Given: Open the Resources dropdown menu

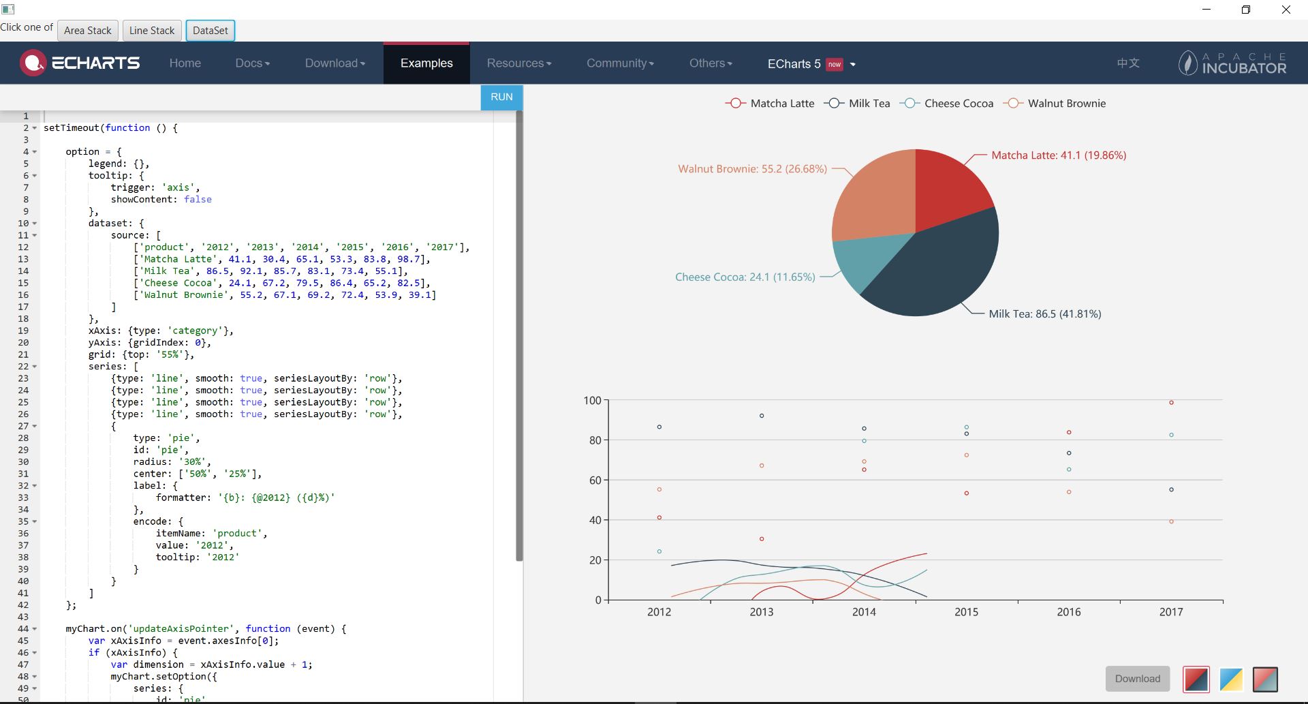Looking at the screenshot, I should click(518, 63).
